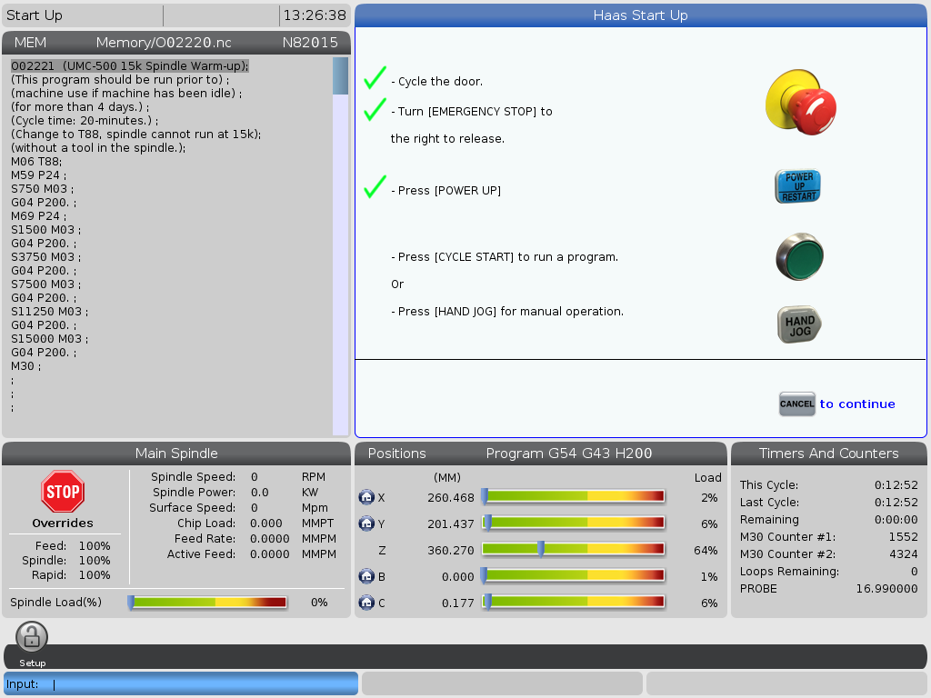The height and width of the screenshot is (698, 931).
Task: Click the X axis load bar
Action: point(574,496)
